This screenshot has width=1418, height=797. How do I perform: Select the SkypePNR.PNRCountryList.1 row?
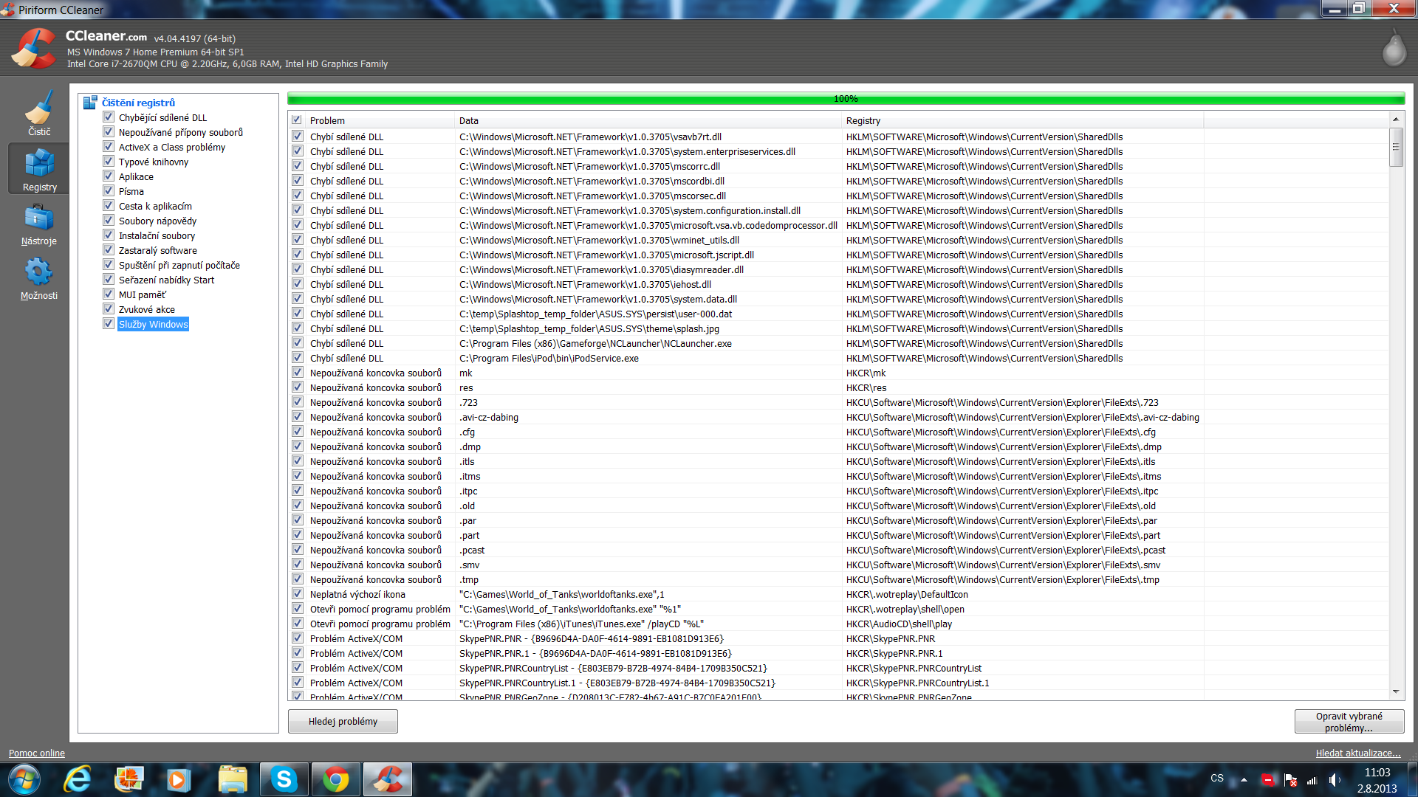click(x=838, y=683)
